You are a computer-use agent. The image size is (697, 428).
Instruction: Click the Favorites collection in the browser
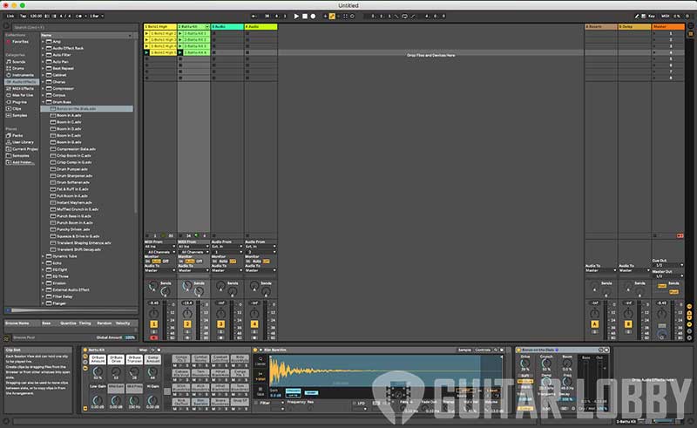point(20,41)
